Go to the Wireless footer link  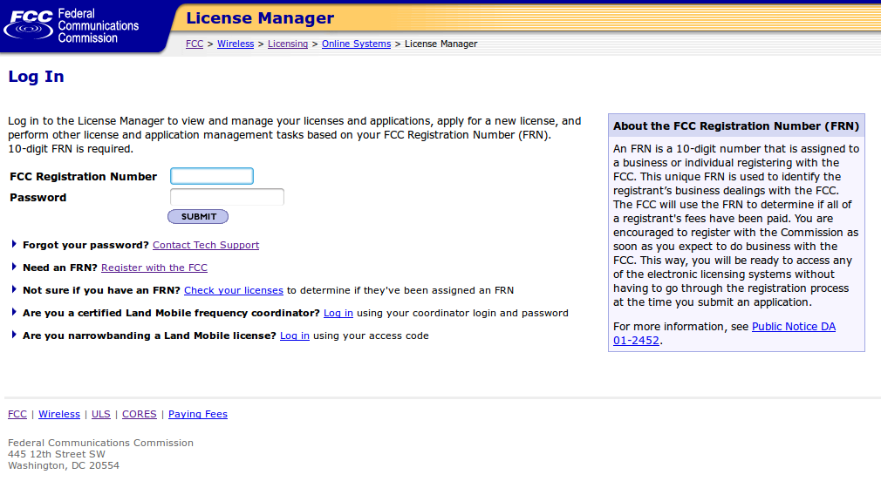59,414
